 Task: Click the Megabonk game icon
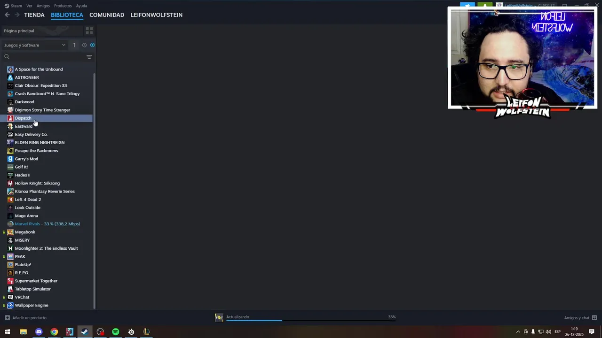pos(10,232)
